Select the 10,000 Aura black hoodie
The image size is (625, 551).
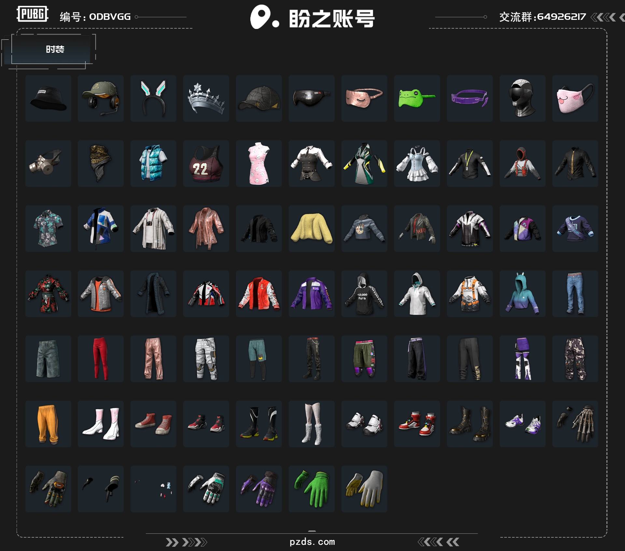pyautogui.click(x=365, y=294)
